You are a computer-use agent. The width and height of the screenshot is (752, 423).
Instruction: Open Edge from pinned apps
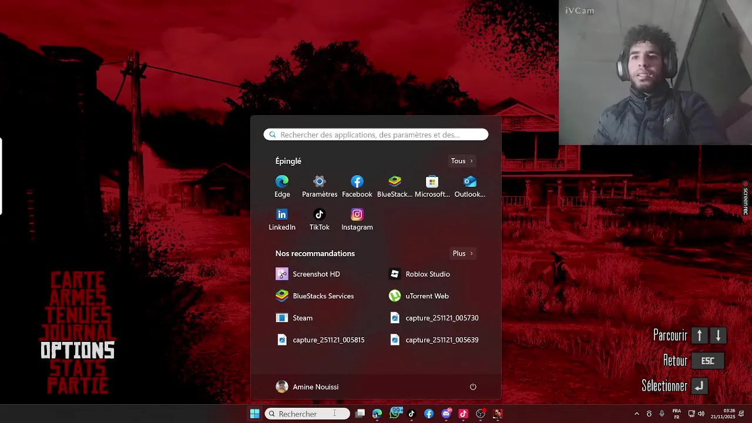click(282, 187)
